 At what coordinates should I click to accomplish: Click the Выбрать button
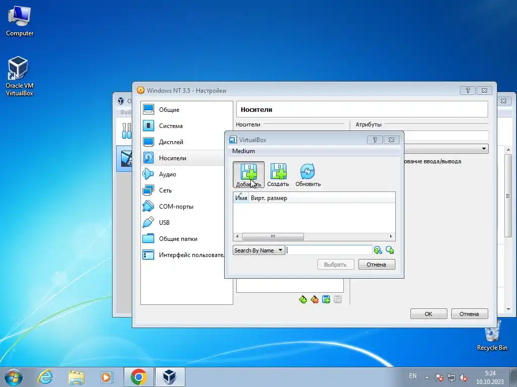(x=336, y=265)
